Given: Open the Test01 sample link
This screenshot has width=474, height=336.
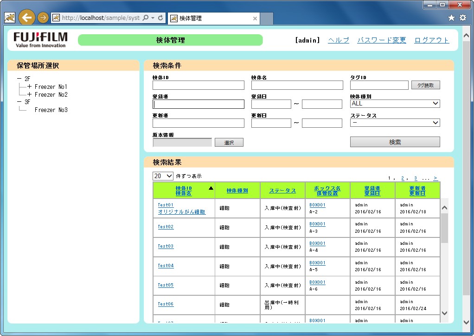Looking at the screenshot, I should coord(166,205).
